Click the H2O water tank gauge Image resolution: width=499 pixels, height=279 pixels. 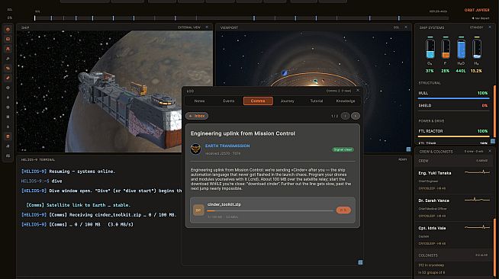pyautogui.click(x=461, y=48)
